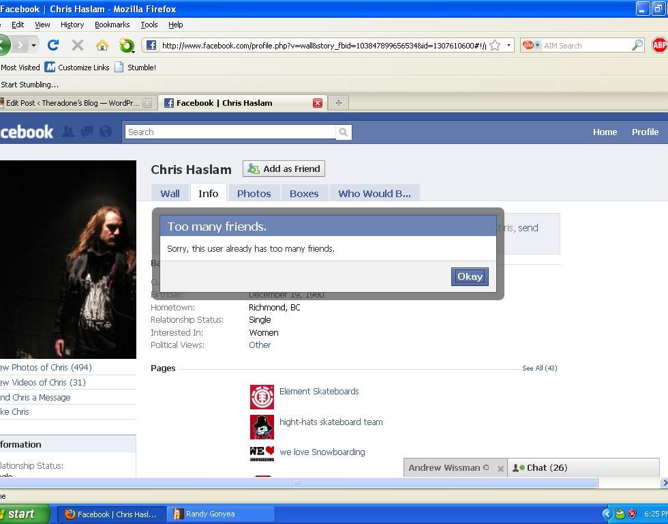Screen dimensions: 668x524
Task: Click the stop loading X icon
Action: point(78,45)
